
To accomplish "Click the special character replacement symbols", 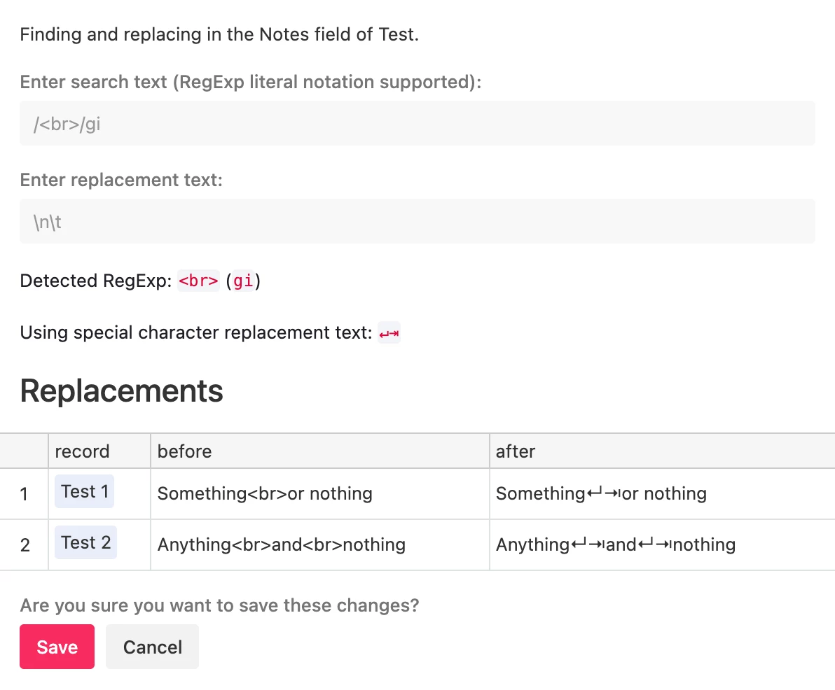I will pyautogui.click(x=389, y=334).
